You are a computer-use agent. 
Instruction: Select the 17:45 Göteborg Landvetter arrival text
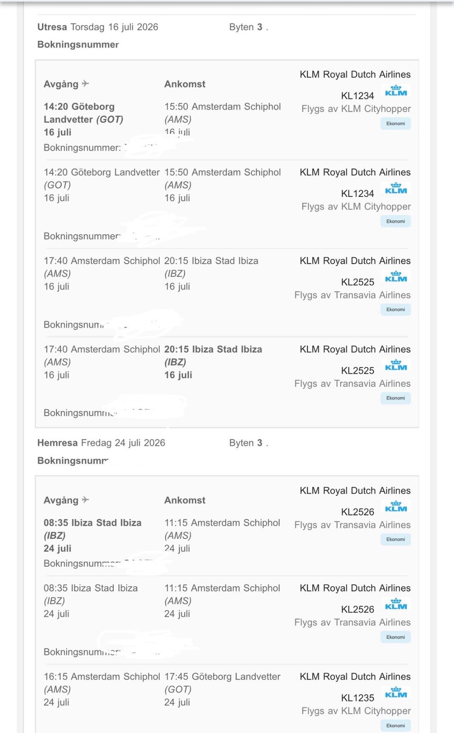222,677
